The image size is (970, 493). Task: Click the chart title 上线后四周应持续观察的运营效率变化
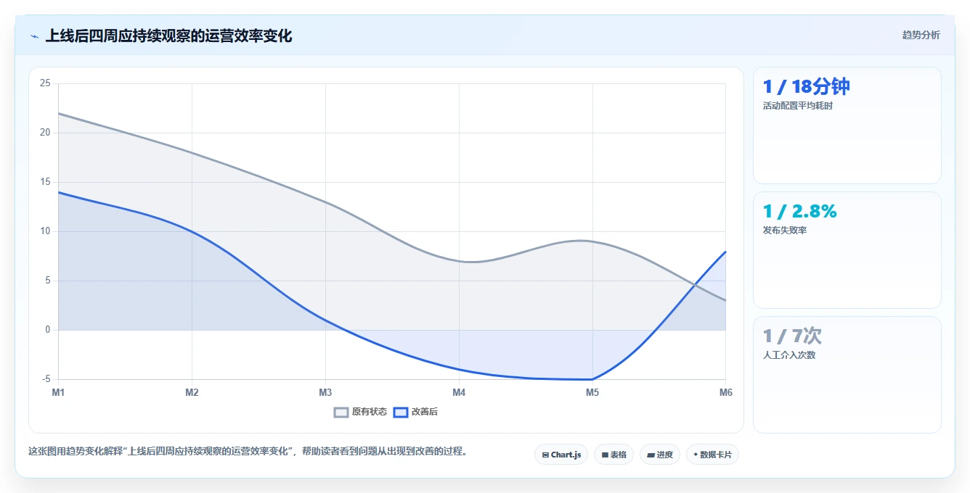point(168,36)
